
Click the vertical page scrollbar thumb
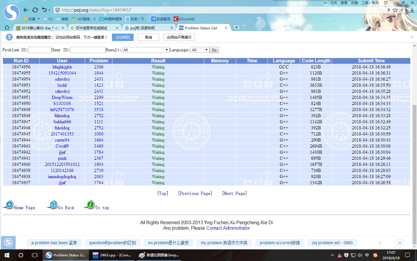coord(414,174)
